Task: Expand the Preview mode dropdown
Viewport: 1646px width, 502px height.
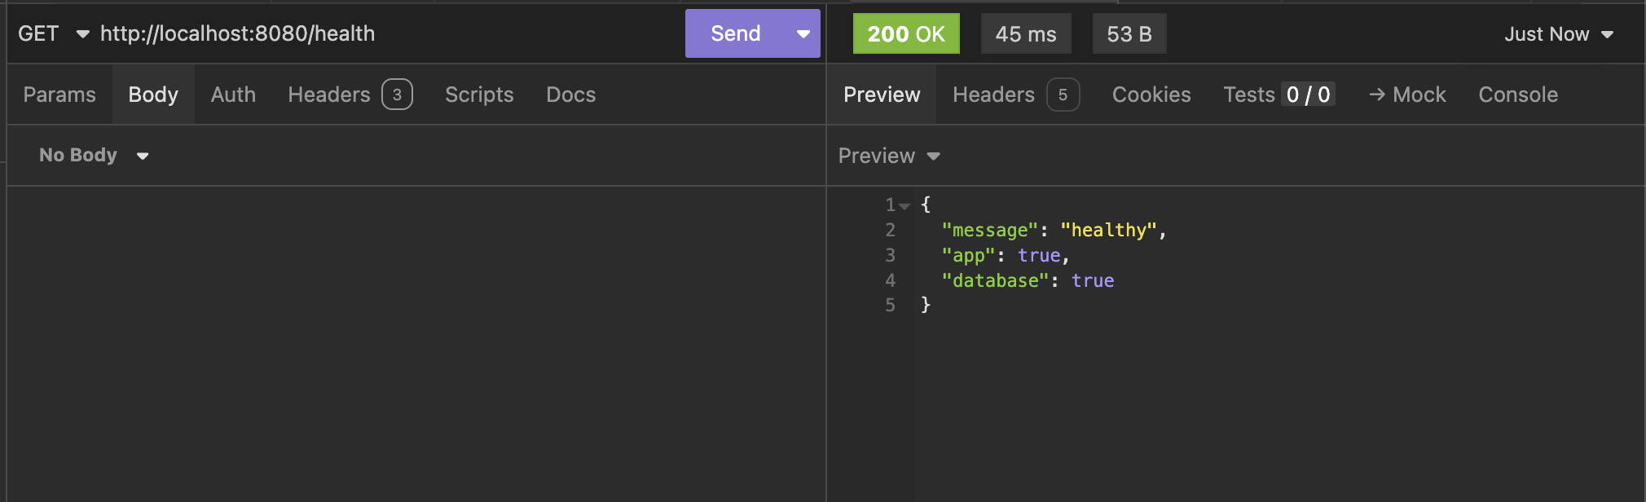Action: coord(889,156)
